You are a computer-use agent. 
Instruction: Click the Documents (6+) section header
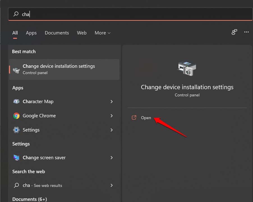(x=30, y=199)
